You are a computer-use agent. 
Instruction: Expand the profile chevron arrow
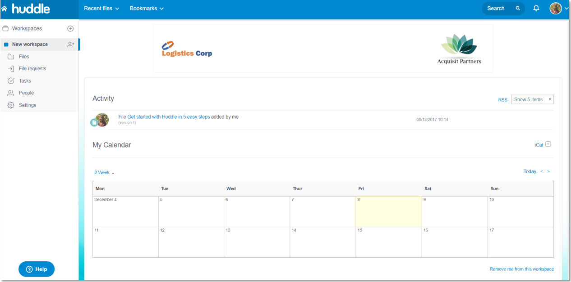566,9
